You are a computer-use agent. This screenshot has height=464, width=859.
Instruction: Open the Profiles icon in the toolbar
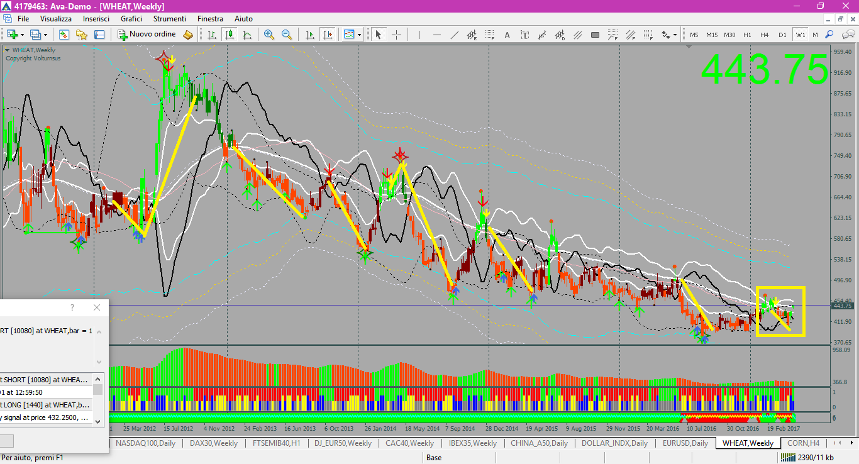(x=35, y=35)
